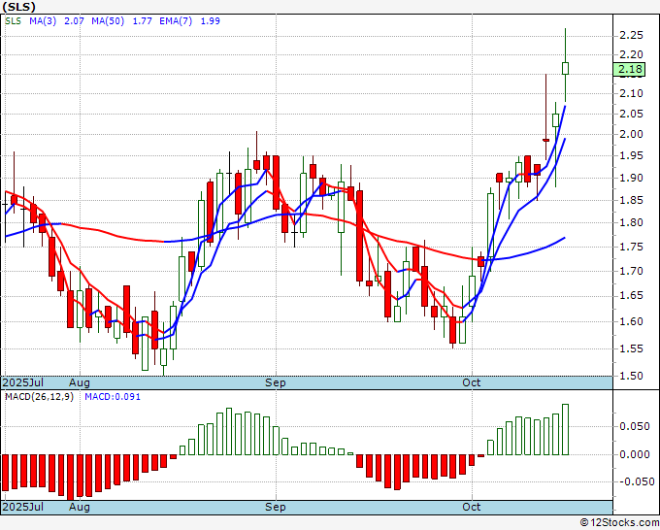The height and width of the screenshot is (530, 660).
Task: Click the 2.25 price axis label
Action: click(x=632, y=35)
